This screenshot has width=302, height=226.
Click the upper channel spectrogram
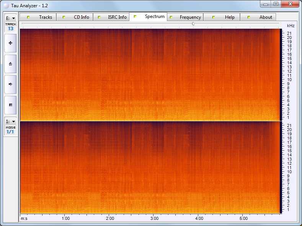coord(150,75)
